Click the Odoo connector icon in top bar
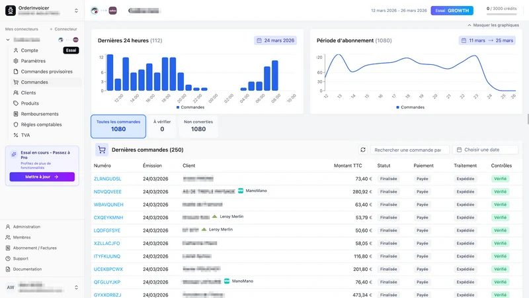Screen dimensions: 529x298 coord(112,11)
